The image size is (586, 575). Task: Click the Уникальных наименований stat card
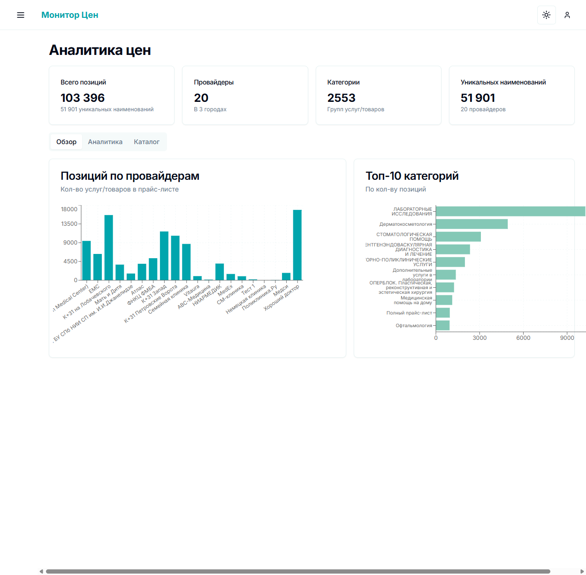pos(511,95)
